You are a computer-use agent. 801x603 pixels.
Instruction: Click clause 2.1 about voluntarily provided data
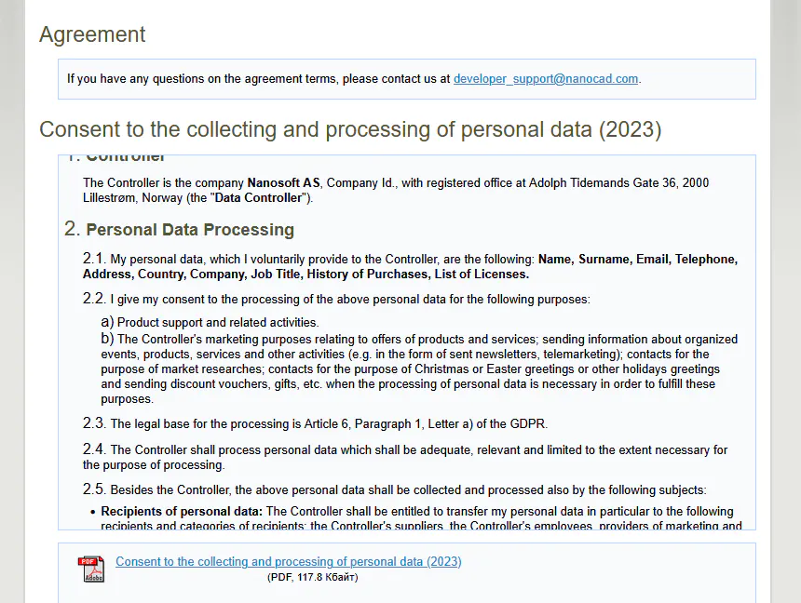pos(410,266)
